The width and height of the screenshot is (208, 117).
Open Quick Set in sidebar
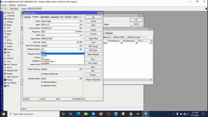click(x=10, y=13)
